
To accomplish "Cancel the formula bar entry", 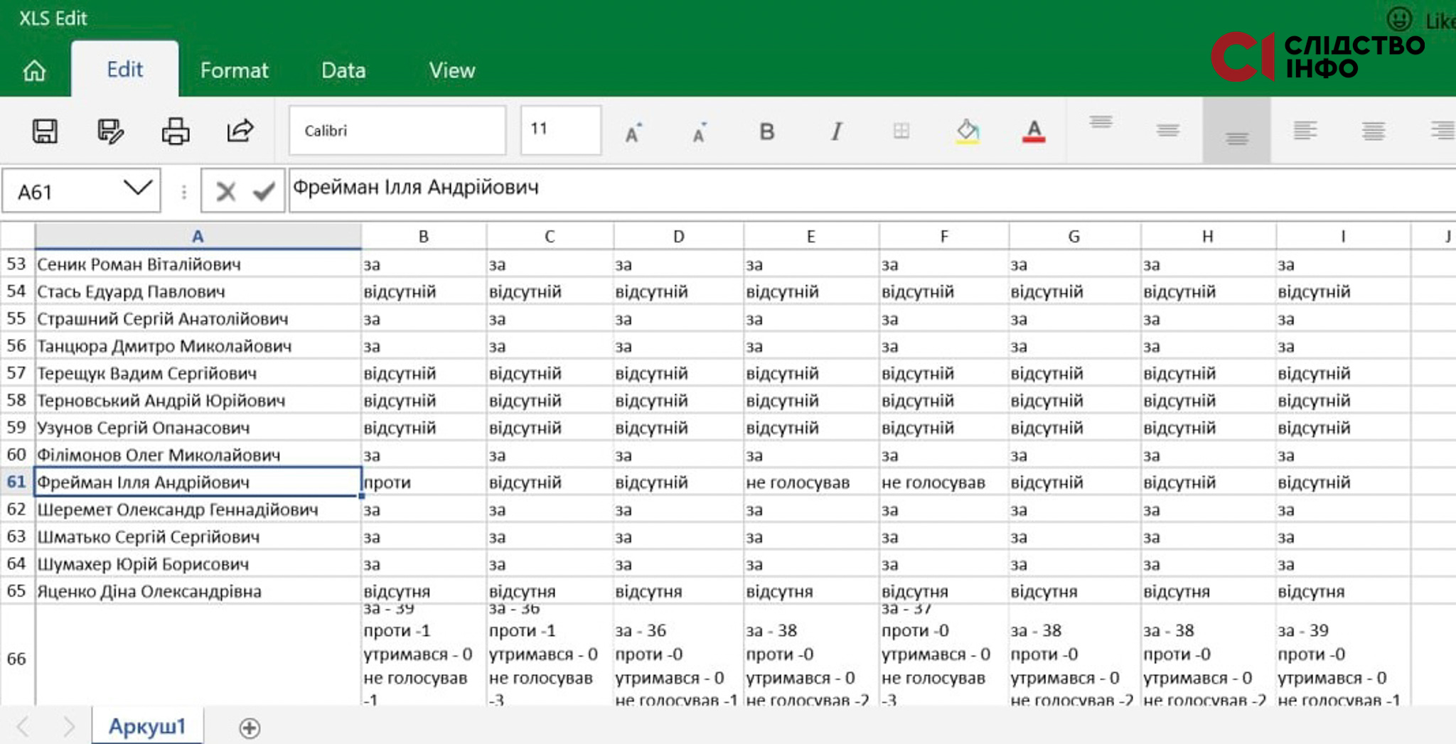I will [226, 191].
